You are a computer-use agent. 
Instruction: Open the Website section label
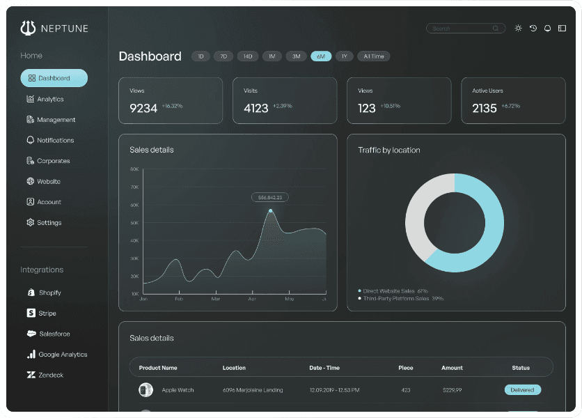pos(49,181)
